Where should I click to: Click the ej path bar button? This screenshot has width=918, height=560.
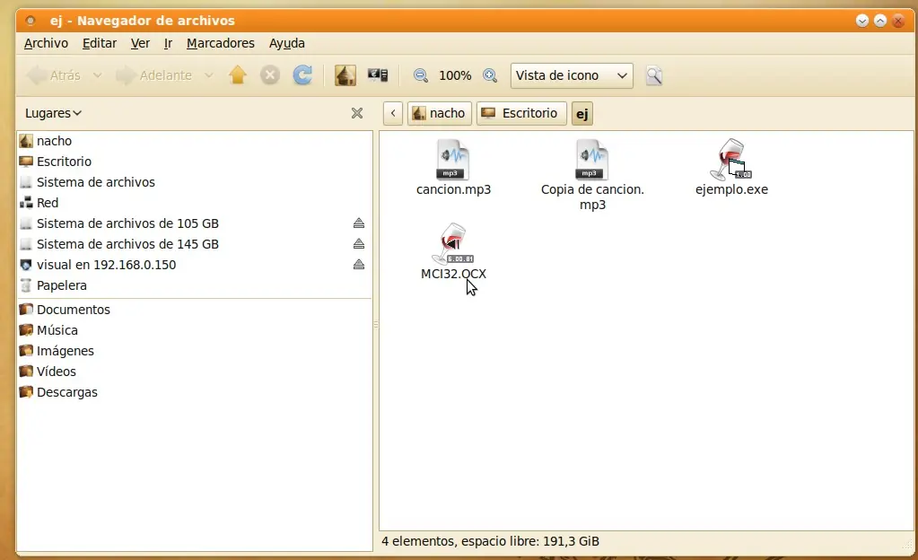click(x=582, y=114)
